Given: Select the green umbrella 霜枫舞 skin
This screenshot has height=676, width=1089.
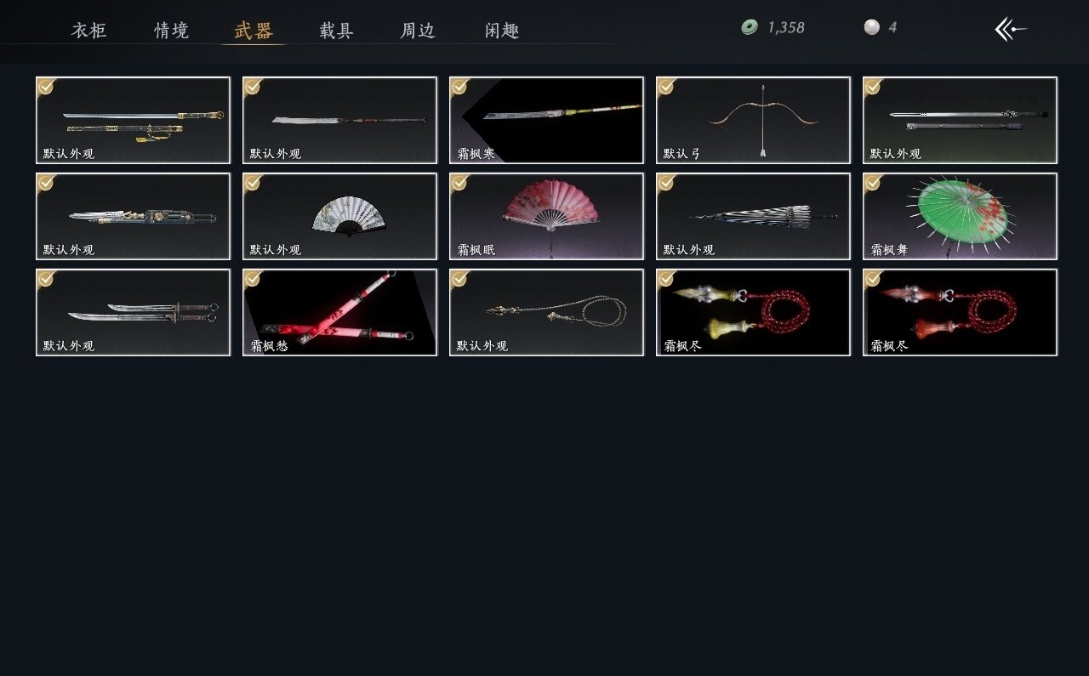Looking at the screenshot, I should tap(960, 216).
